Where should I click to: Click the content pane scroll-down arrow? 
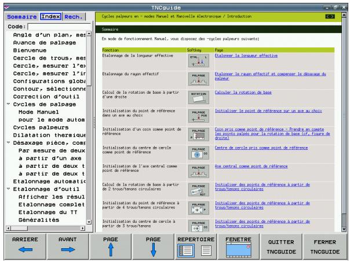click(x=344, y=229)
